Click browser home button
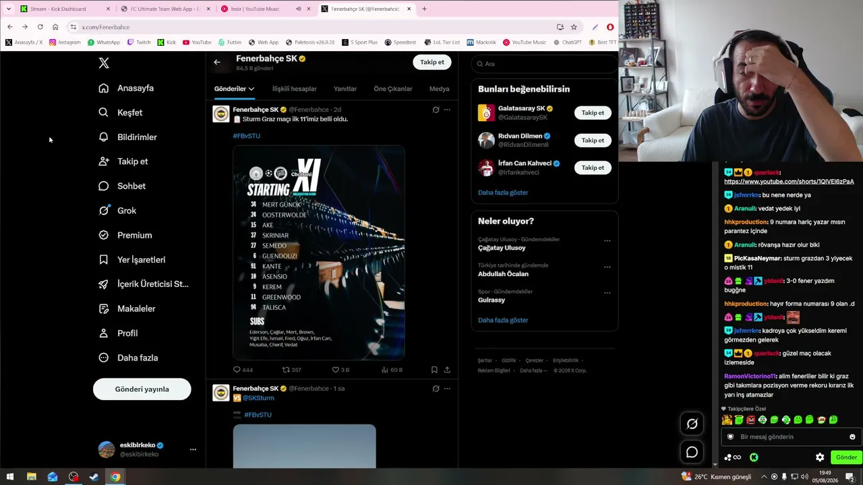 (x=55, y=27)
